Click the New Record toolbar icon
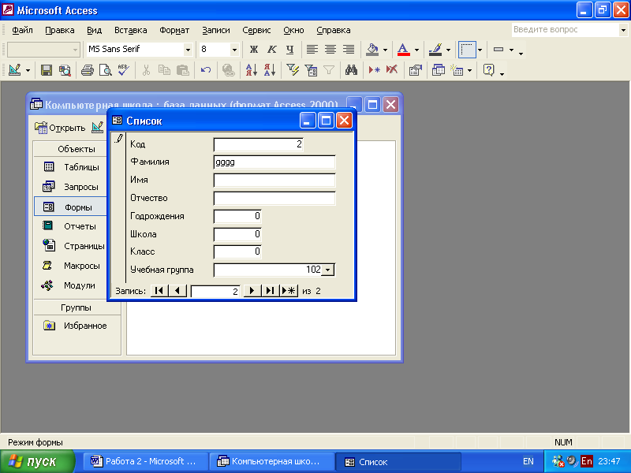Viewport: 631px width, 473px height. click(374, 70)
